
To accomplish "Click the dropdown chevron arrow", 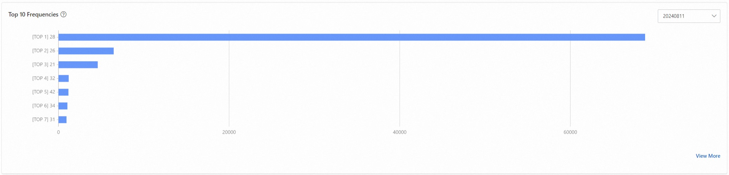I will tap(714, 16).
